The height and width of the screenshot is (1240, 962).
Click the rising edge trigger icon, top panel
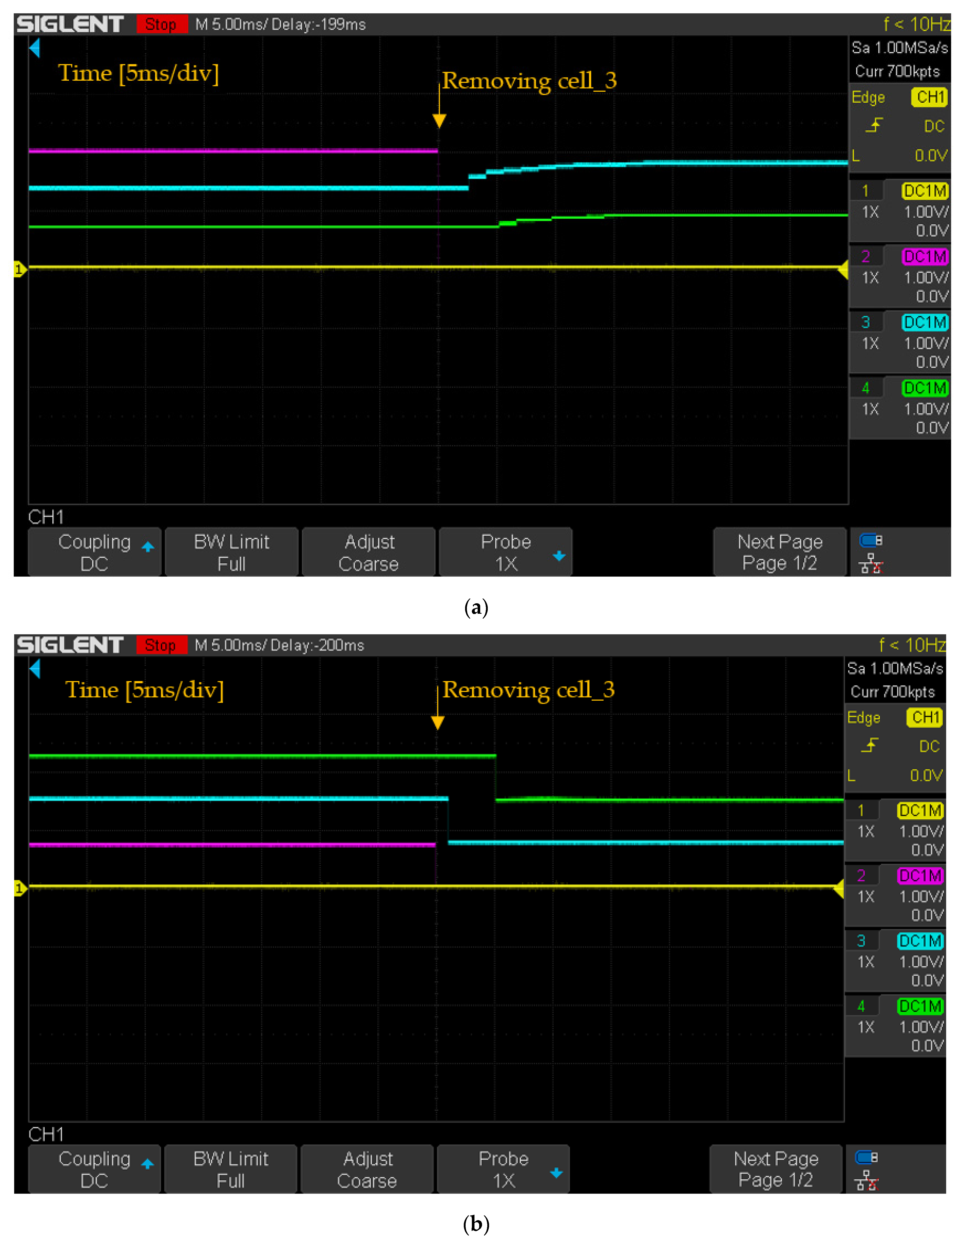tap(874, 125)
